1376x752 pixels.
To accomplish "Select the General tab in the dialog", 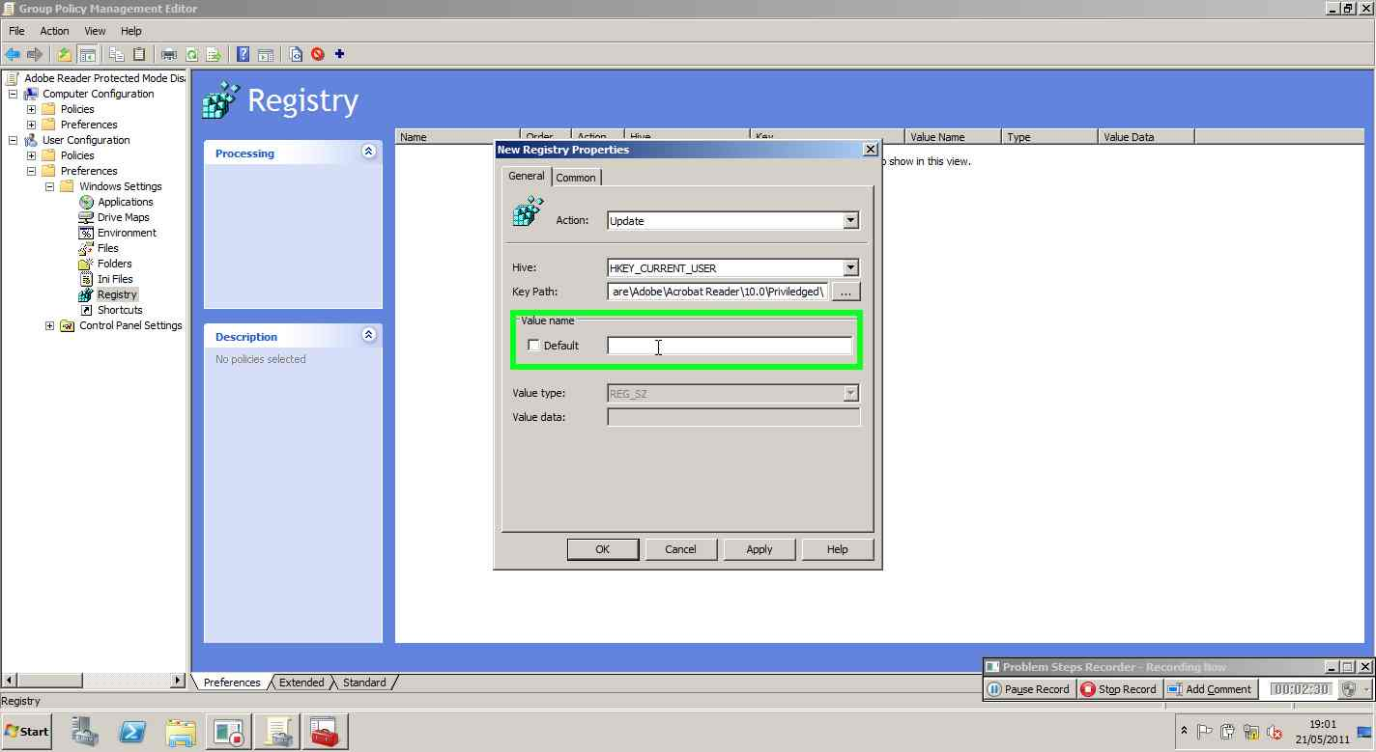I will [x=527, y=176].
